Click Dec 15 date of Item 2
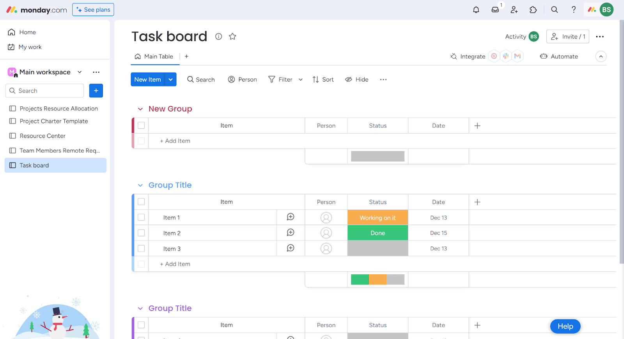 click(438, 233)
